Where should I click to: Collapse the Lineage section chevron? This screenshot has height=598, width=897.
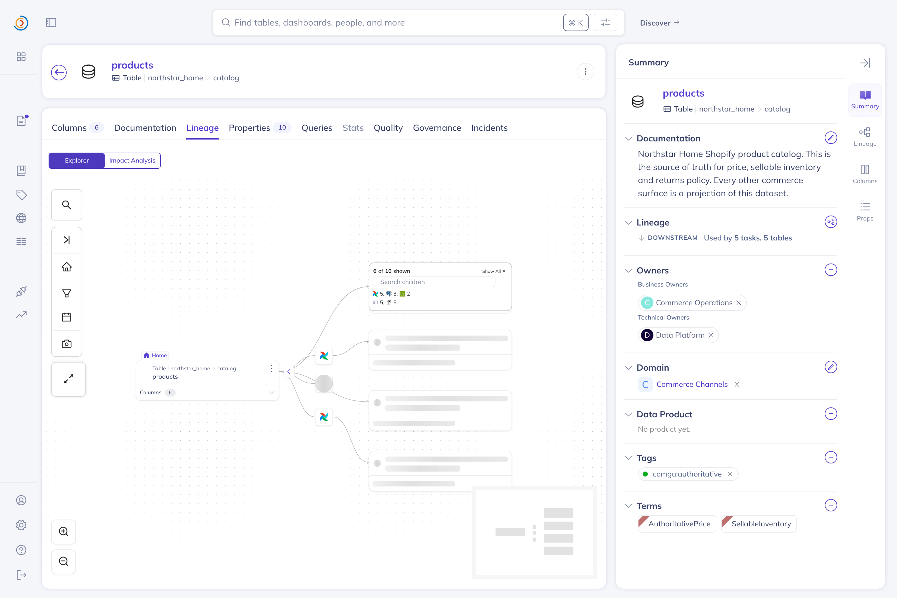(x=629, y=222)
